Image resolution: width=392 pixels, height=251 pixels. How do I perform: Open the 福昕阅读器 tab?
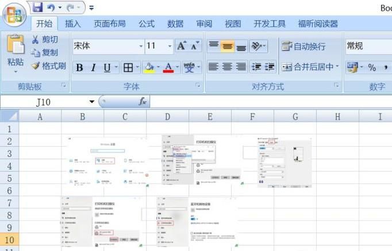pyautogui.click(x=318, y=23)
